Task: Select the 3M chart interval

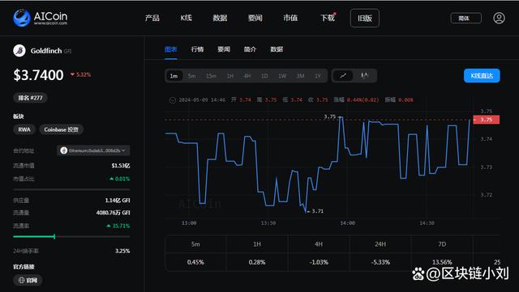Action: tap(300, 76)
